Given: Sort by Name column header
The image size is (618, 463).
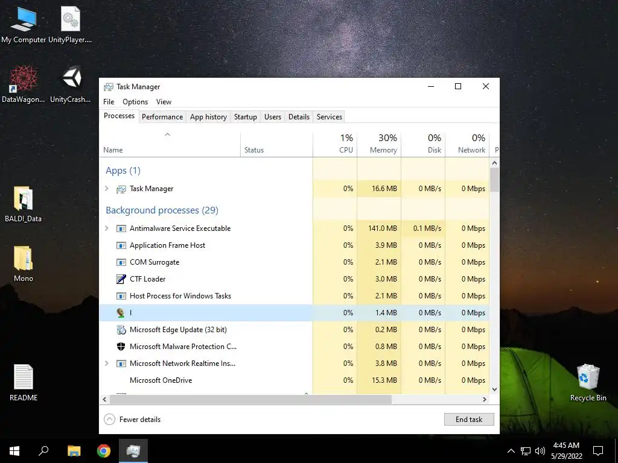Looking at the screenshot, I should click(170, 143).
